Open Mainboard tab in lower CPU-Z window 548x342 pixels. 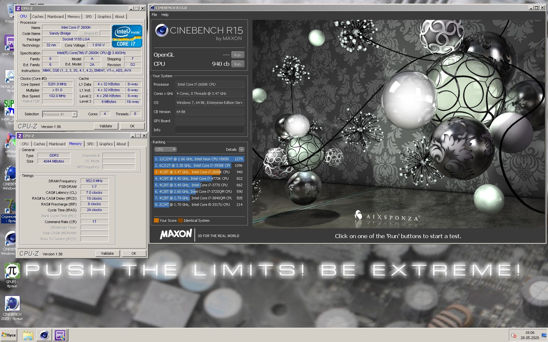(57, 144)
